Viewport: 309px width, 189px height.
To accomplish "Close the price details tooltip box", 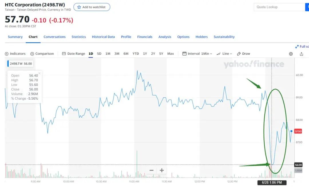I will 39,73.
